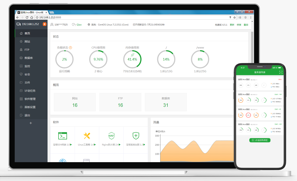Open the Linux工具箱 wrench icon

[87, 136]
